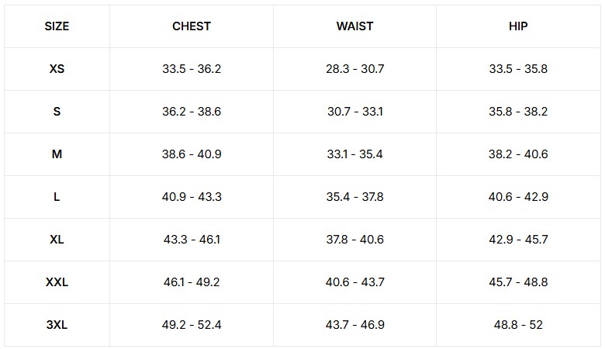Select the XXL size row label
Viewport: 605px width, 349px height.
pyautogui.click(x=57, y=282)
